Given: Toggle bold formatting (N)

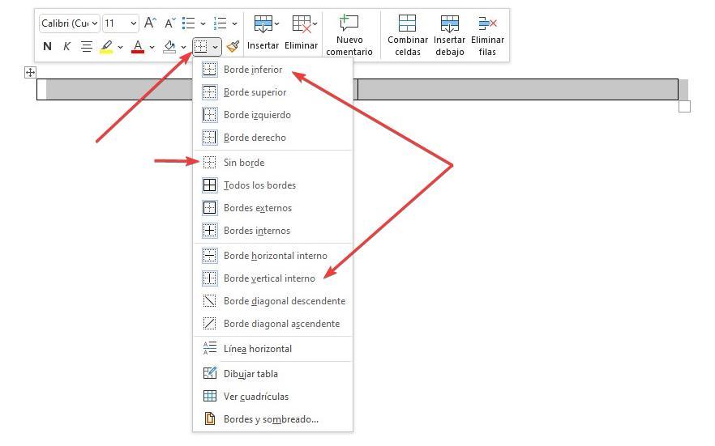Looking at the screenshot, I should [47, 46].
